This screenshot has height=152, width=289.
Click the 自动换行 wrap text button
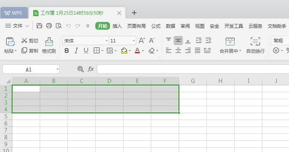pyautogui.click(x=256, y=45)
